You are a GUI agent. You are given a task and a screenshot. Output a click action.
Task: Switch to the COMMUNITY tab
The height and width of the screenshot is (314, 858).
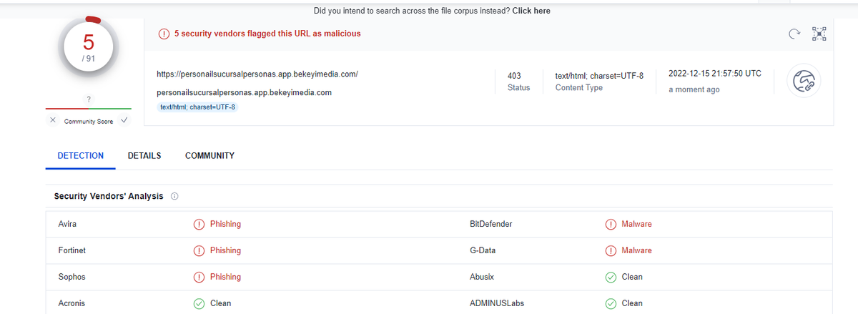209,155
